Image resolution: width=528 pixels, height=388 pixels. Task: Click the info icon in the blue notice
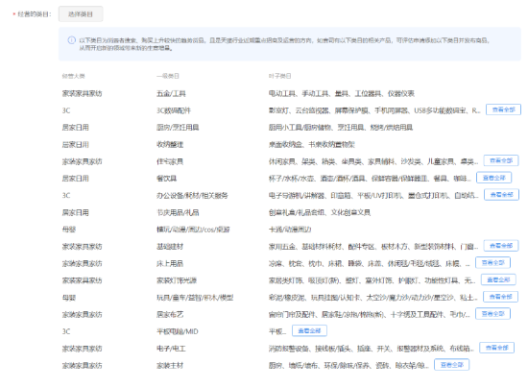pos(71,40)
